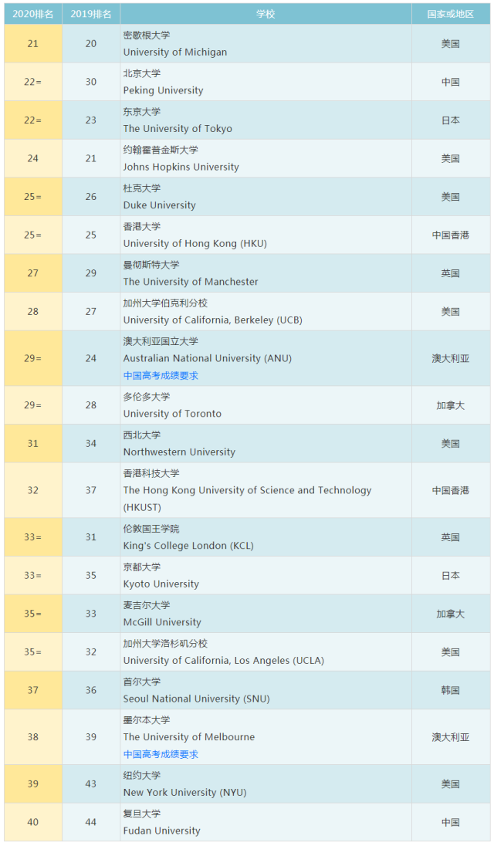Click the 2019排名 column header

pos(91,14)
